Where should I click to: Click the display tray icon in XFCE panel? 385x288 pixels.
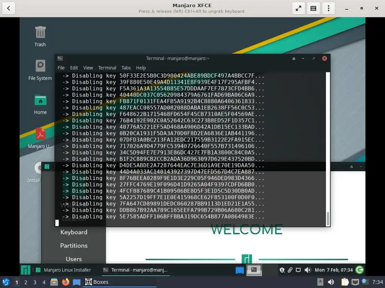tap(298, 270)
